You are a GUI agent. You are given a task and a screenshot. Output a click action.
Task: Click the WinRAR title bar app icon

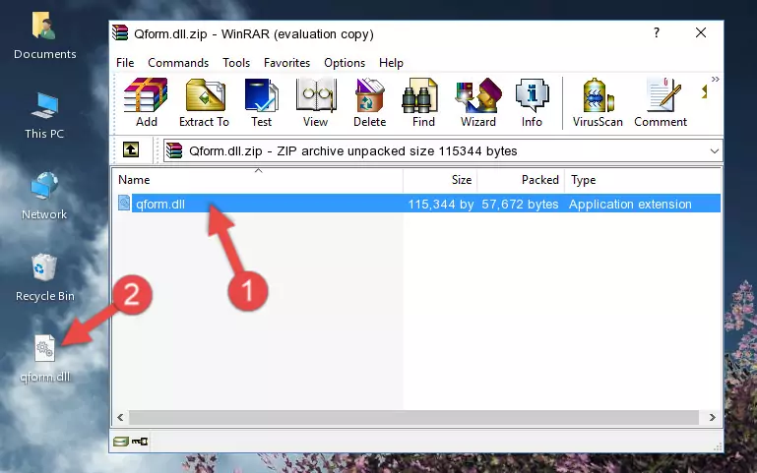(120, 32)
